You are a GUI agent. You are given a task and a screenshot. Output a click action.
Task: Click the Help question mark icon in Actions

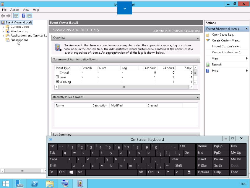point(207,71)
